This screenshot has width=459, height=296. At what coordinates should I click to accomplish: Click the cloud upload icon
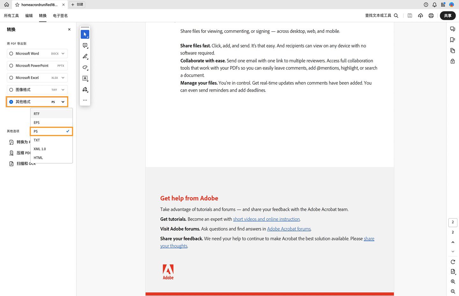point(420,16)
